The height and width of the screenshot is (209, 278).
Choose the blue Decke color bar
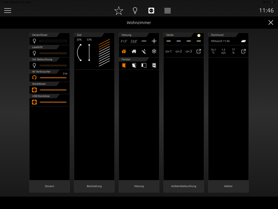pyautogui.click(x=179, y=41)
